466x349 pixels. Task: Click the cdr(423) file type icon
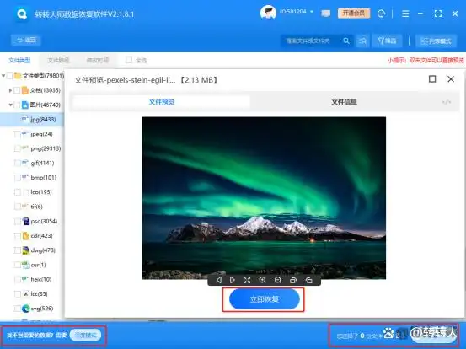pos(26,236)
